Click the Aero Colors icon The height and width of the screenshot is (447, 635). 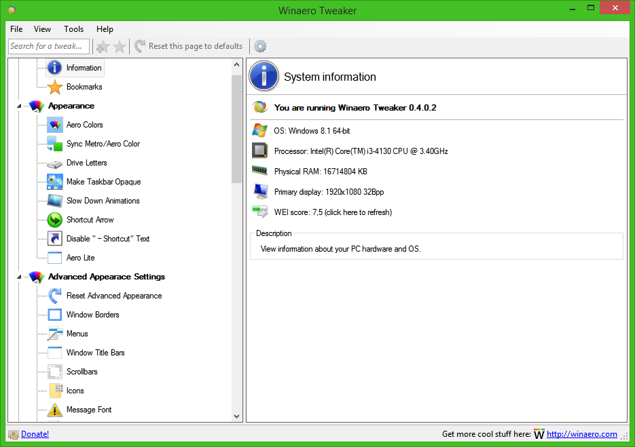click(x=55, y=125)
